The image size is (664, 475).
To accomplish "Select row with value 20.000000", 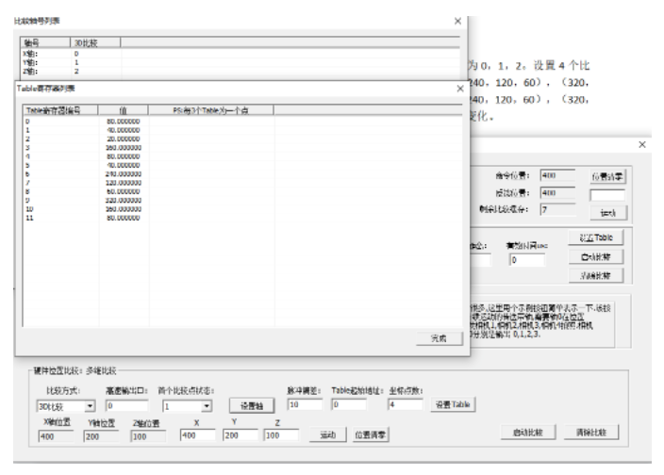I will click(x=242, y=139).
